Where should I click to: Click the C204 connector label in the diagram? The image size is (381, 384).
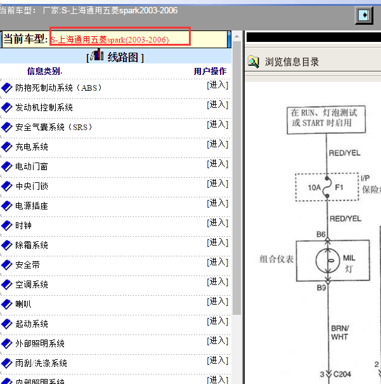342,374
